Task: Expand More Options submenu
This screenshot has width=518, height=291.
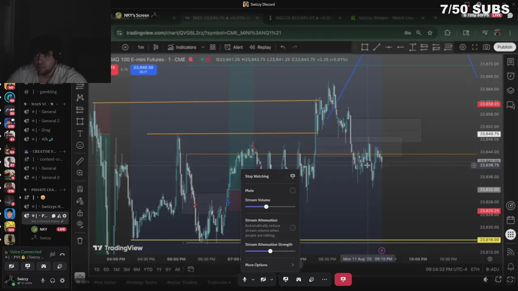Action: click(x=270, y=265)
